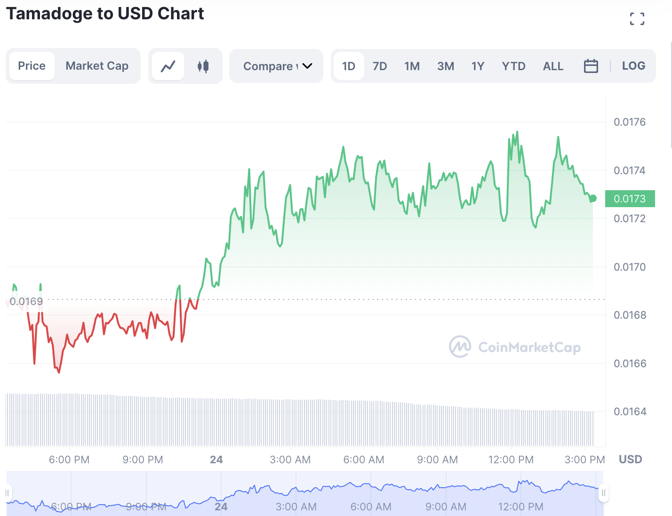Click the 0.0176 y-axis label
Screen dimensions: 672x516
click(x=630, y=122)
